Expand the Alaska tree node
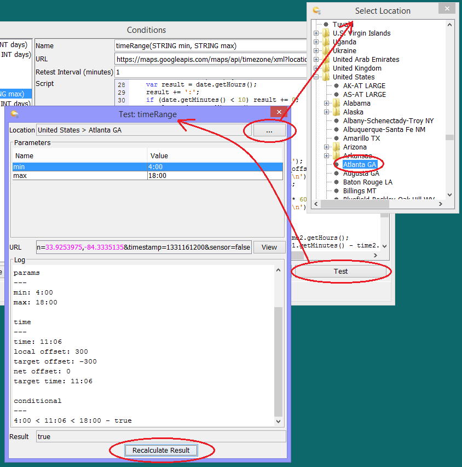The width and height of the screenshot is (462, 467). tap(326, 112)
